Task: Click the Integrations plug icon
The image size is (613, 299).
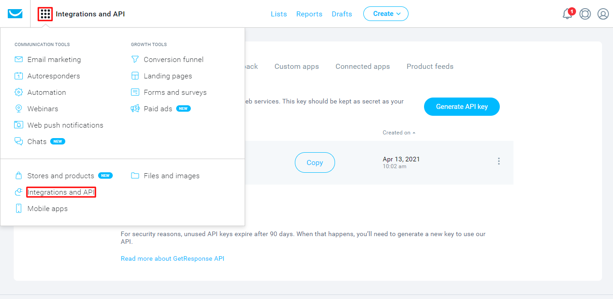Action: (19, 192)
